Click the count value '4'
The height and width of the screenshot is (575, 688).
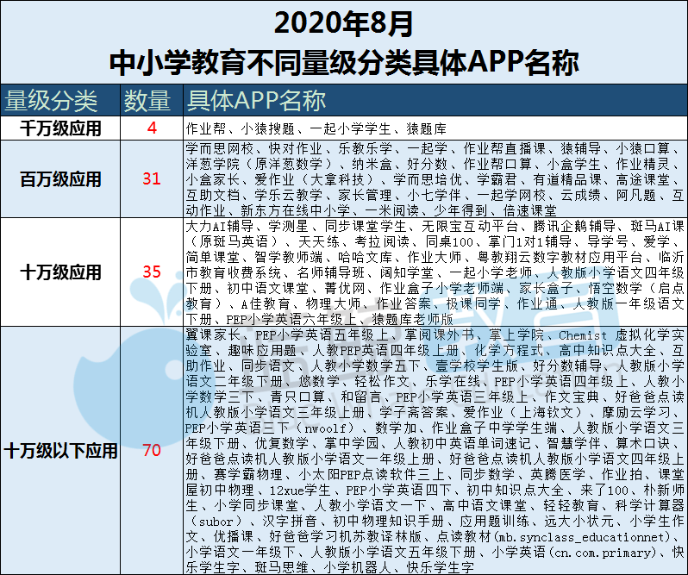point(152,128)
